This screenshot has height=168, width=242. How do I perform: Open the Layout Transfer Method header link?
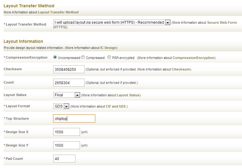click(x=58, y=12)
